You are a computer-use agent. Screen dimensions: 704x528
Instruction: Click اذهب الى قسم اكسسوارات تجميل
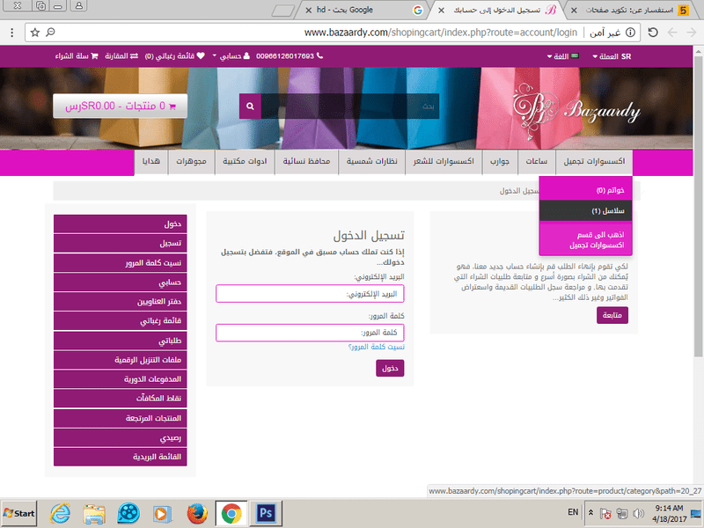pyautogui.click(x=585, y=239)
